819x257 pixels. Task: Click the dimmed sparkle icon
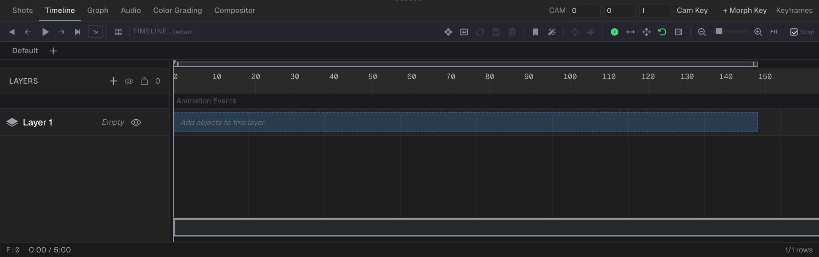point(591,32)
